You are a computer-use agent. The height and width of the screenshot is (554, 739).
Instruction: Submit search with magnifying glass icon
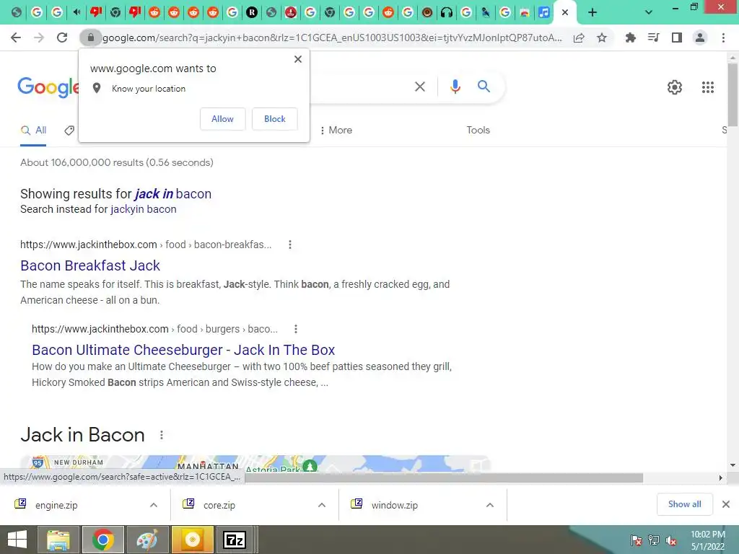coord(484,87)
